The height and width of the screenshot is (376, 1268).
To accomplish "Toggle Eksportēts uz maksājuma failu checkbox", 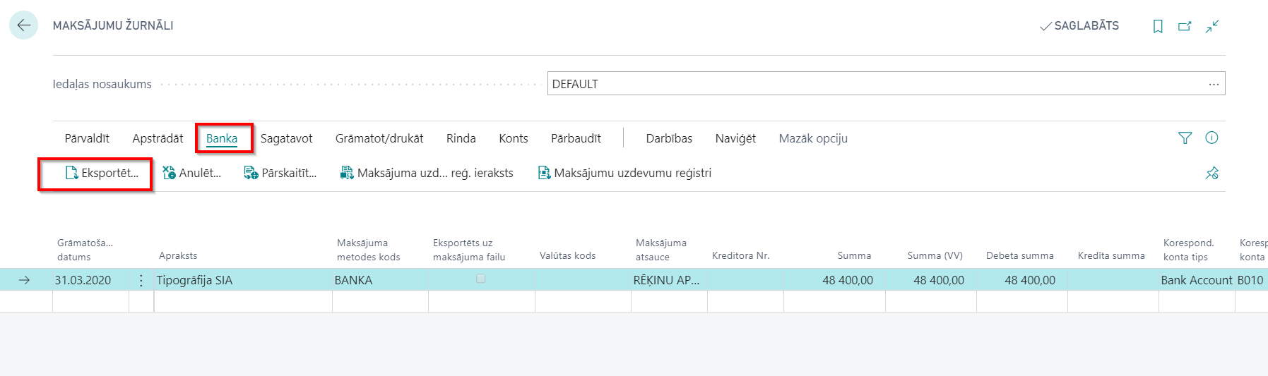I will click(481, 279).
